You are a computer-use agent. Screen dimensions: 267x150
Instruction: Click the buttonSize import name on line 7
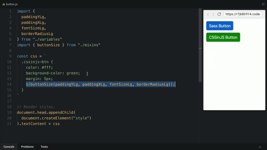48,45
